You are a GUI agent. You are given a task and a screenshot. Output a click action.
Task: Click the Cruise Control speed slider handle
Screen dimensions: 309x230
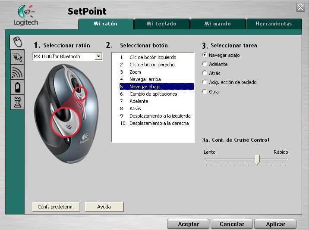pos(257,160)
